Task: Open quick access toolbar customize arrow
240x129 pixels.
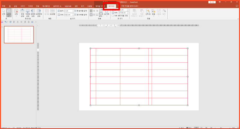Action: coord(36,22)
